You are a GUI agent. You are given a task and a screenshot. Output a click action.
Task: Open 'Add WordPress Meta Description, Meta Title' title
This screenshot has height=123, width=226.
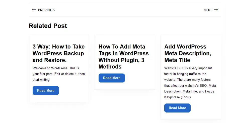coord(188,53)
